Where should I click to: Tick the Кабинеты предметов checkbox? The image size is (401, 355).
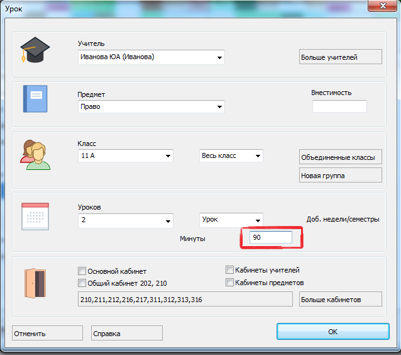(x=230, y=283)
